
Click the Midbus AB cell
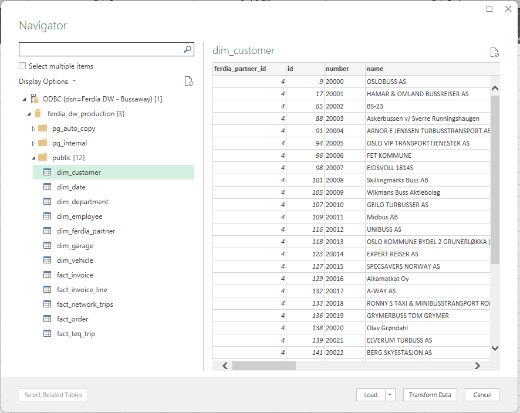tap(427, 217)
